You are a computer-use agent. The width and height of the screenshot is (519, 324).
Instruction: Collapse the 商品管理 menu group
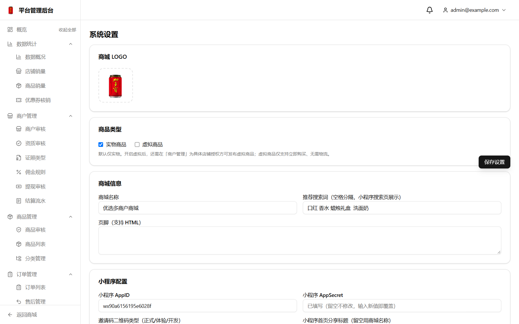71,217
